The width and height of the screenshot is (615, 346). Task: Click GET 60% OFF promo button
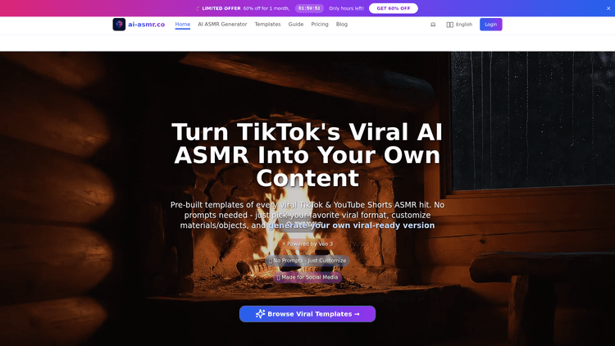(394, 8)
